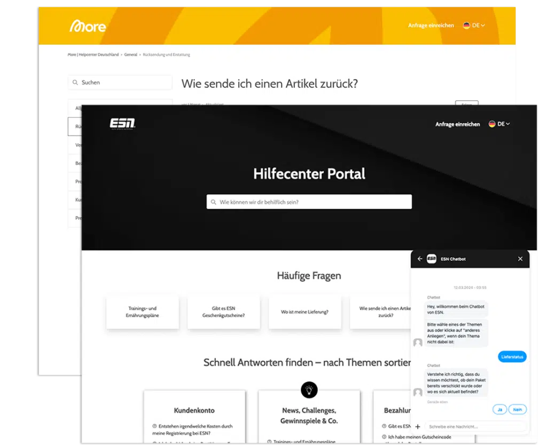
Task: Open the Trainings- und Ernährungspläne card
Action: pos(142,312)
